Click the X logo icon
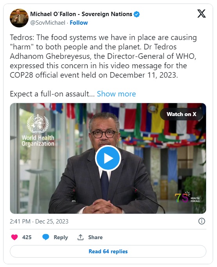Image resolution: width=217 pixels, height=267 pixels. [201, 14]
